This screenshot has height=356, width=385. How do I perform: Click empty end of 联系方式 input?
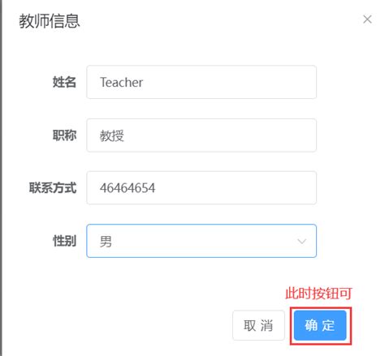[x=236, y=188]
